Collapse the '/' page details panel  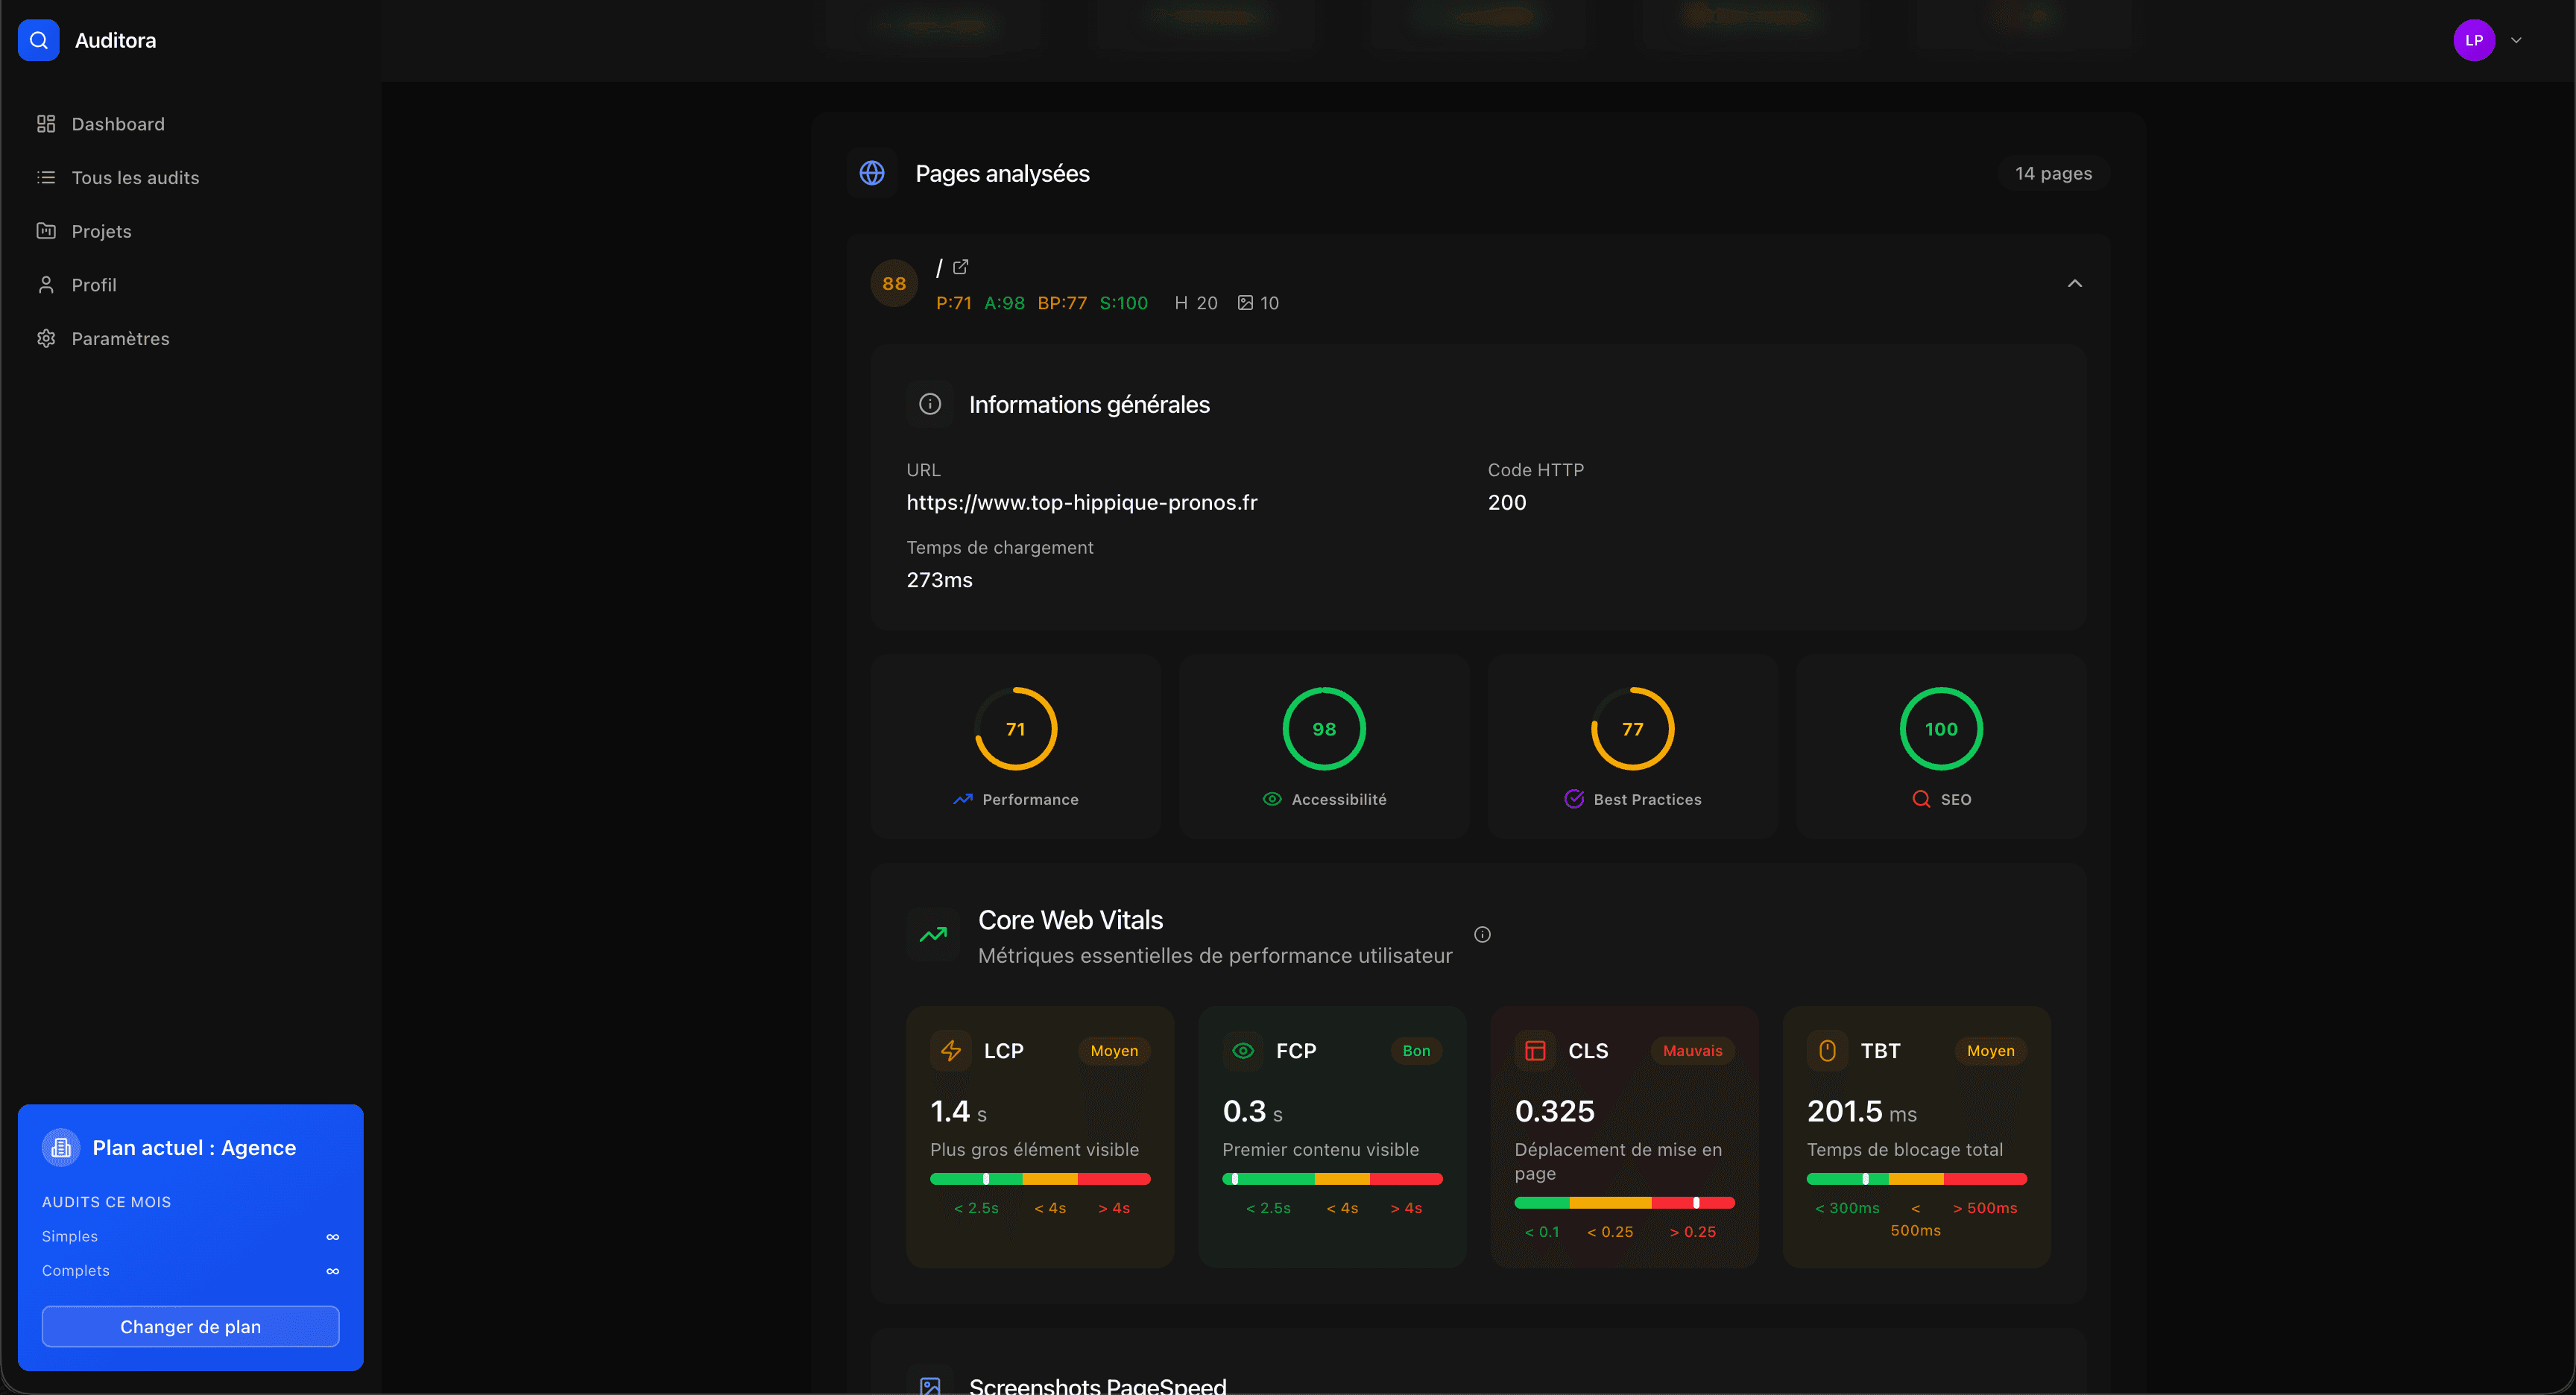[x=2073, y=283]
